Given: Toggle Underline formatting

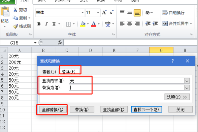Looking at the screenshot, I should pos(54,24).
